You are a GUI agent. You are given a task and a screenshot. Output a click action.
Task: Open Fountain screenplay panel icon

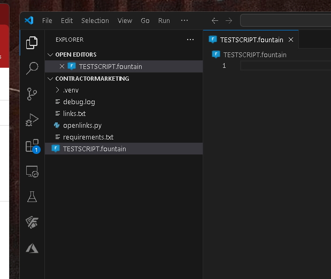click(x=32, y=222)
